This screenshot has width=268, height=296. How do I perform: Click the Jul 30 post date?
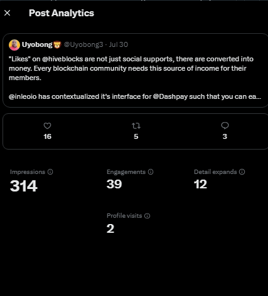119,44
